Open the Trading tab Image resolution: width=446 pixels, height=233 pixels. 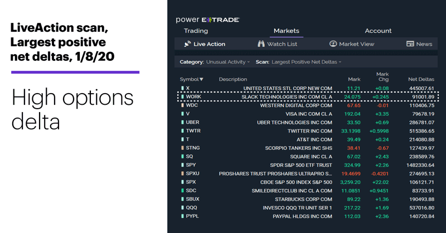pyautogui.click(x=196, y=31)
